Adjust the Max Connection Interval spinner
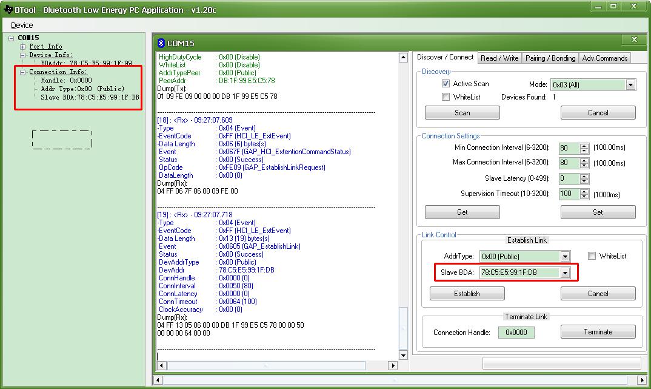Image resolution: width=651 pixels, height=389 pixels. point(584,163)
